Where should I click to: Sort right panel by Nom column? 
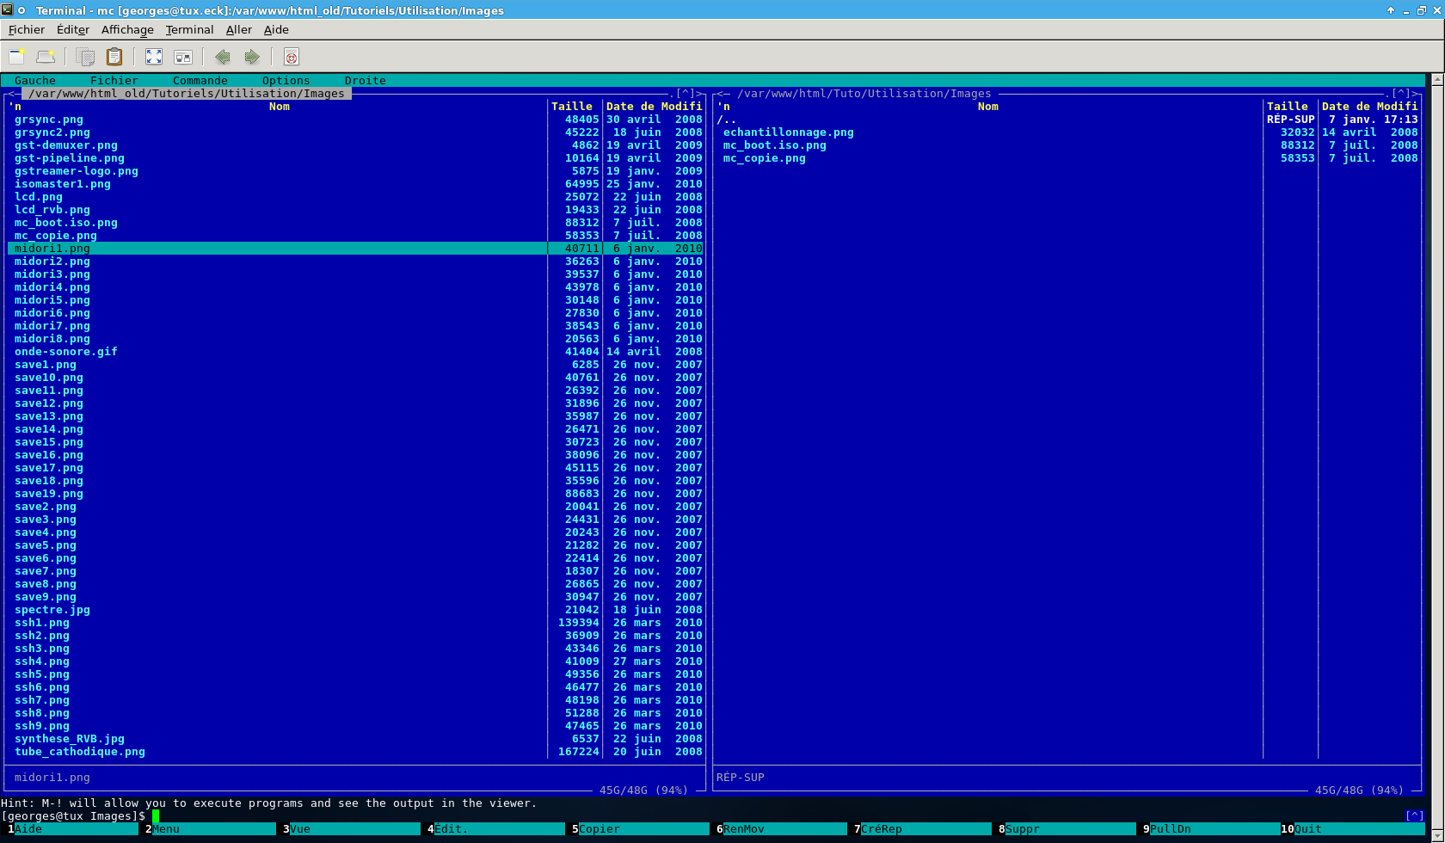pyautogui.click(x=988, y=107)
